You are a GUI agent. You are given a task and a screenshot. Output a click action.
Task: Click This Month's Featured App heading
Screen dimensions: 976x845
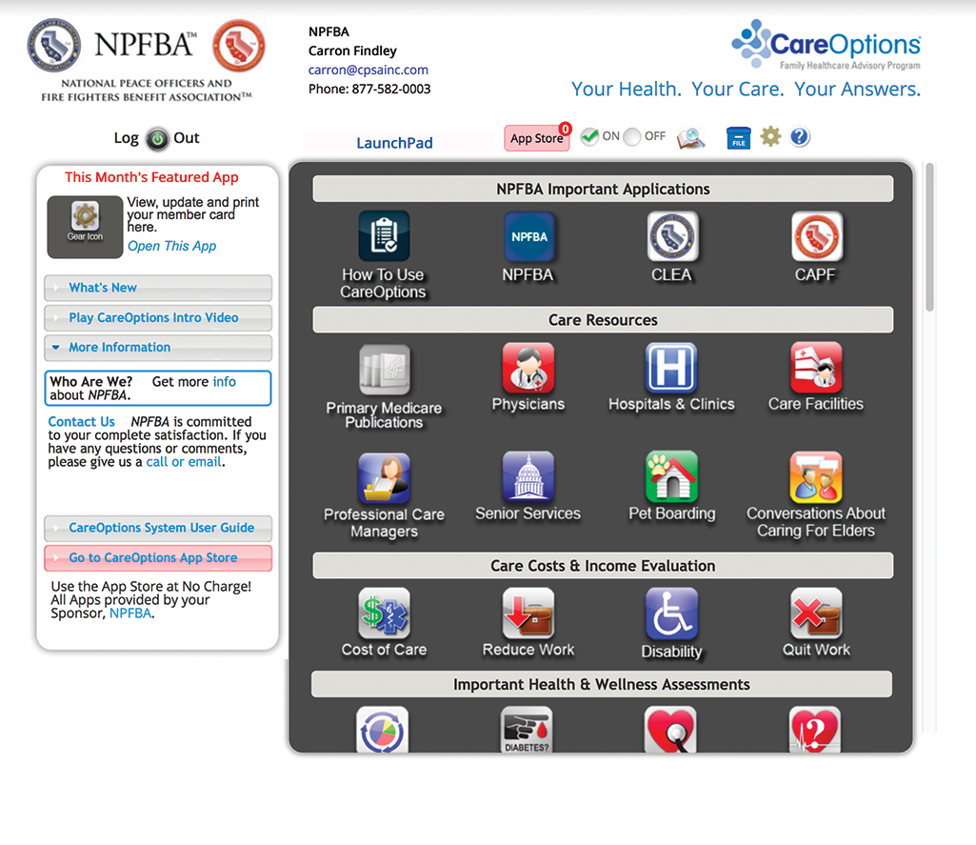(152, 177)
